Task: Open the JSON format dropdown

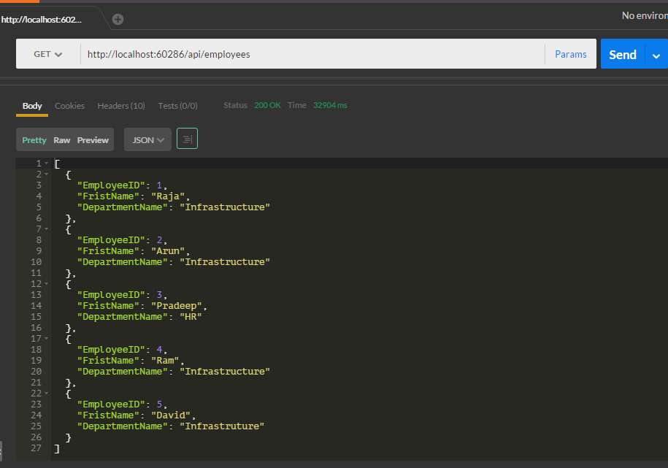Action: (x=147, y=139)
